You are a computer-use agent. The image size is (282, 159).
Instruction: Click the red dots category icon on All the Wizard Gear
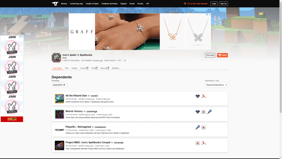coord(204,96)
